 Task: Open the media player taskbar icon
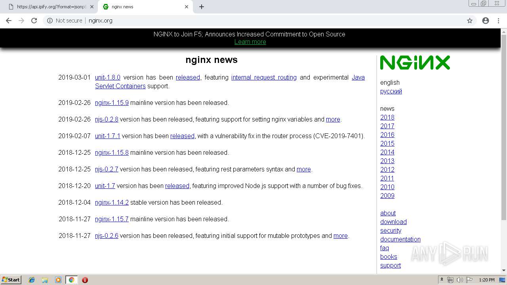click(x=58, y=280)
